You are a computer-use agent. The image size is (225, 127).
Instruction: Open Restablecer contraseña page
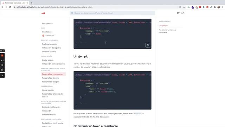52,123
